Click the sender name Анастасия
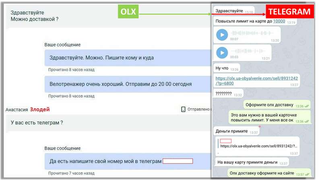 coord(17,109)
